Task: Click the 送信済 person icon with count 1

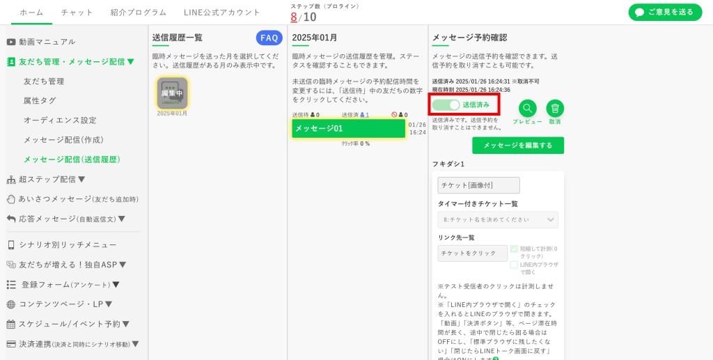Action: point(362,115)
